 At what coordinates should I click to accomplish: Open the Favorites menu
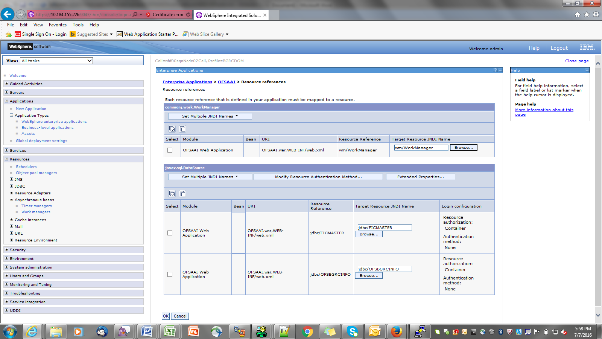(58, 25)
